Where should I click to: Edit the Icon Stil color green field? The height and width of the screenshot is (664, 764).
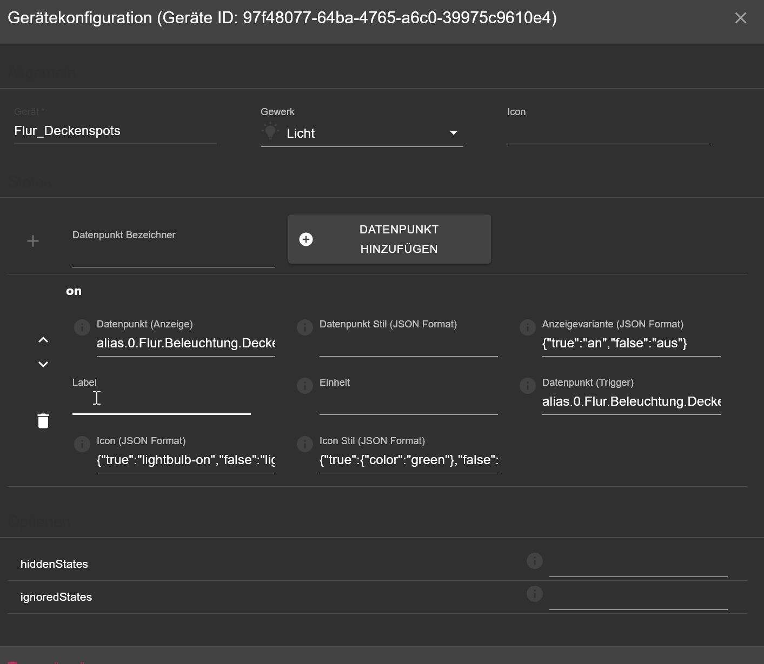click(409, 460)
